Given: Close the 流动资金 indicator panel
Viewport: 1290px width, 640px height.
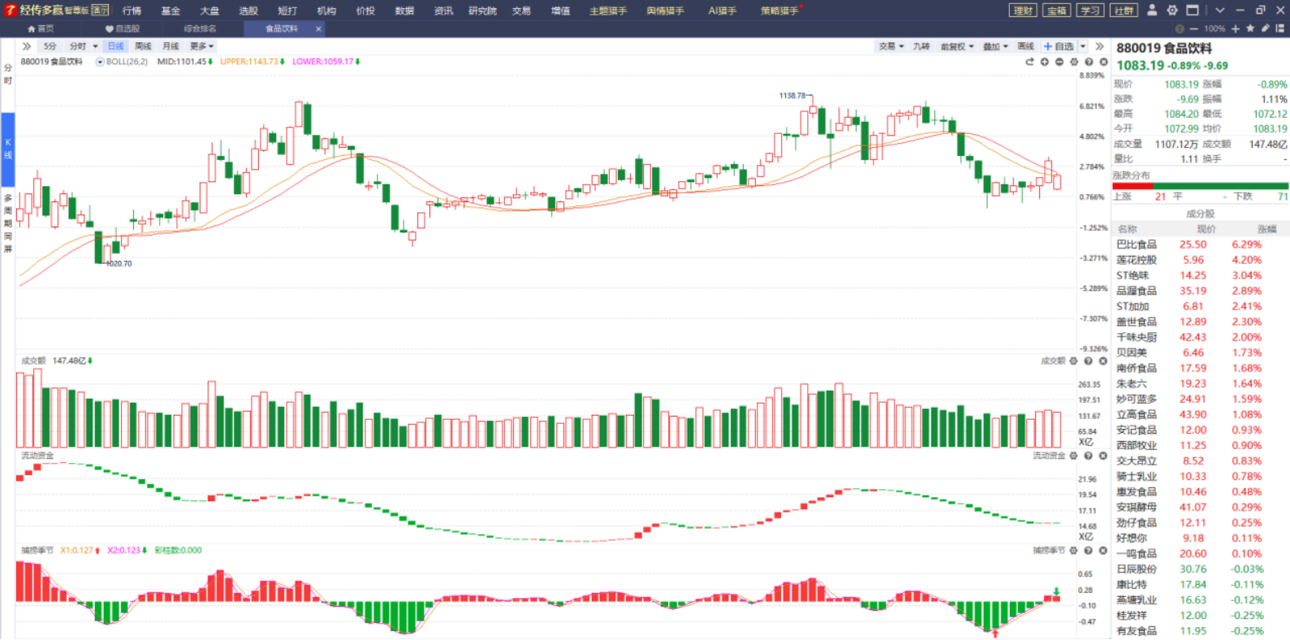Looking at the screenshot, I should point(1103,456).
